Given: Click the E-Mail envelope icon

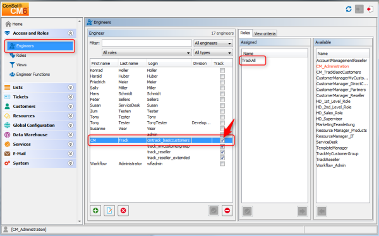Looking at the screenshot, I should (x=8, y=153).
